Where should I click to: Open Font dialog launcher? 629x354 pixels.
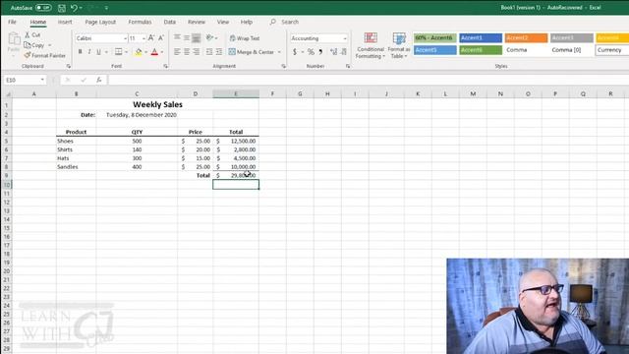coord(166,66)
